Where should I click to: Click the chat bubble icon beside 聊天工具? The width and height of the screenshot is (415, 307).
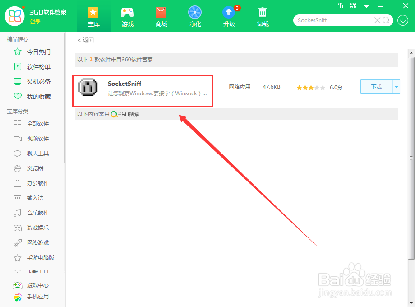coord(18,153)
